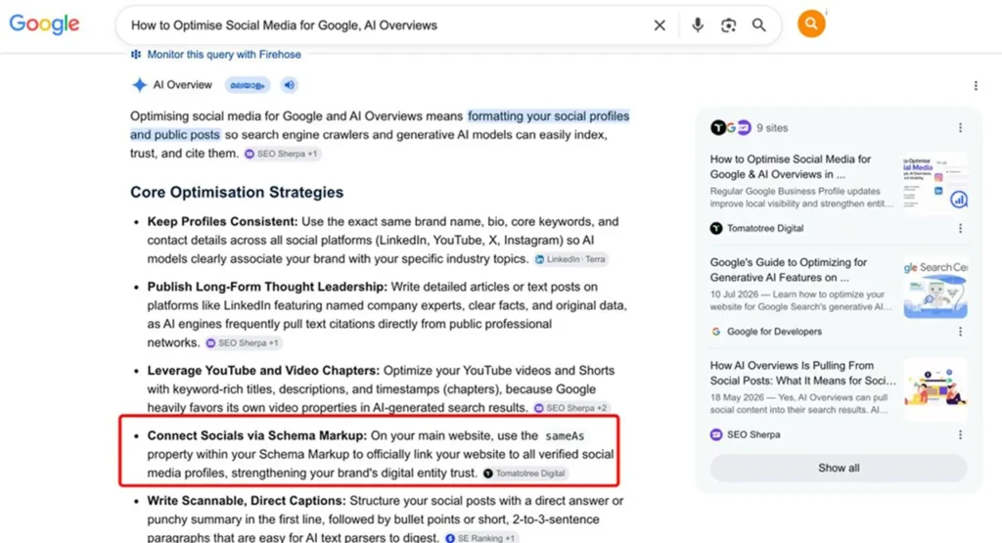Click the sameAs code text
The image size is (1002, 543).
point(565,436)
